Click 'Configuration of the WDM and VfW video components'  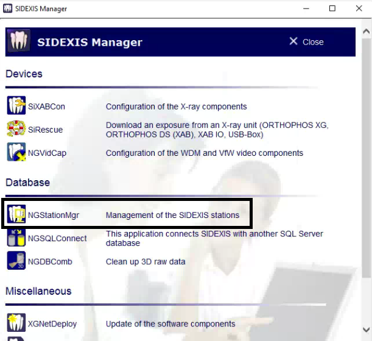(205, 153)
